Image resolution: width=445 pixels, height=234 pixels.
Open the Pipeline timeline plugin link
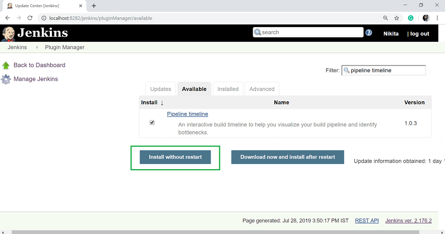187,114
